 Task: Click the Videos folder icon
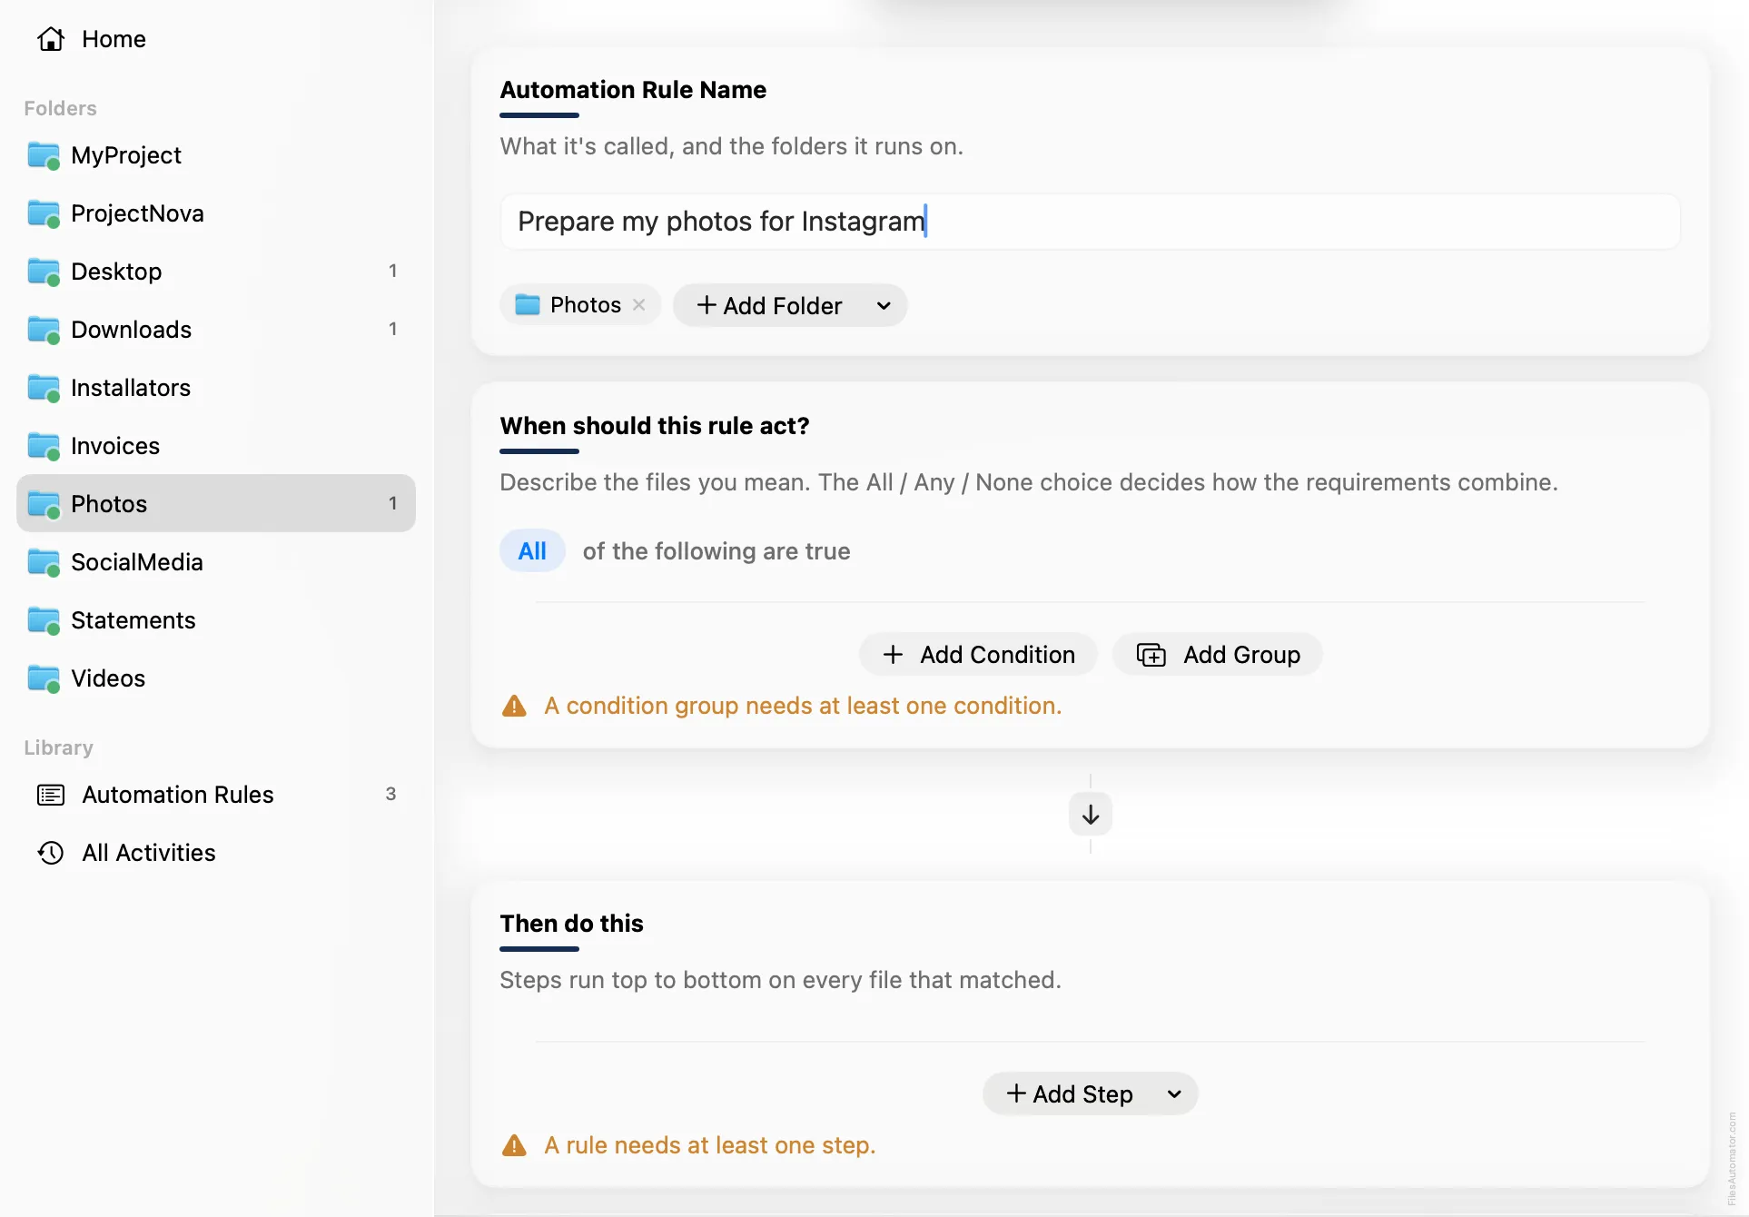coord(44,679)
